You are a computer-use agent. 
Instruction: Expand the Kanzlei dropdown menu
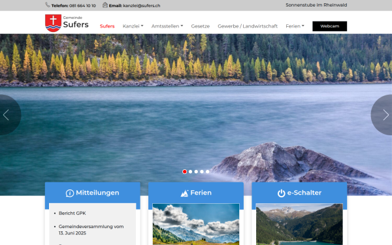pos(133,26)
